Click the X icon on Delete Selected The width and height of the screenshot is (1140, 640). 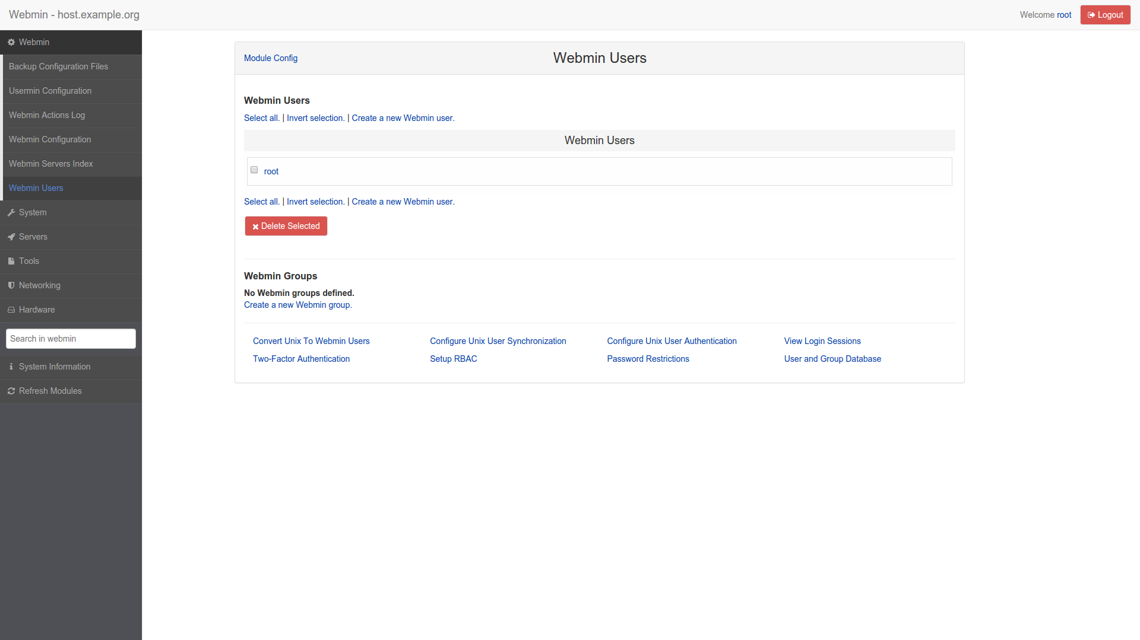pos(255,227)
